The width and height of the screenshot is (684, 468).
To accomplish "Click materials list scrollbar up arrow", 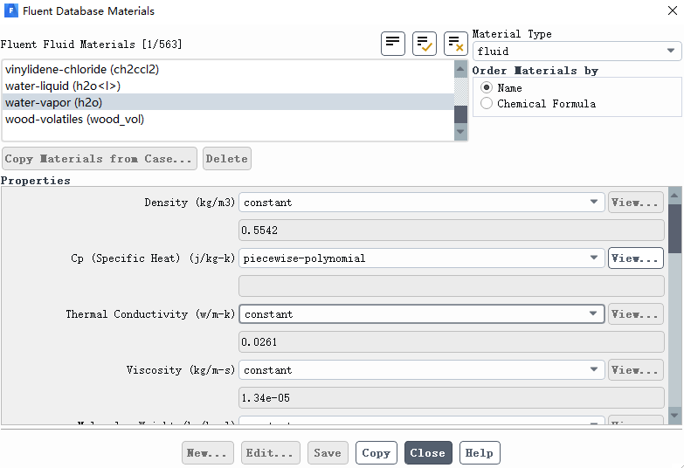I will pos(460,69).
